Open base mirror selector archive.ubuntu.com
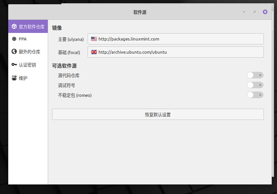Viewport: 277px width, 194px height. tap(175, 52)
